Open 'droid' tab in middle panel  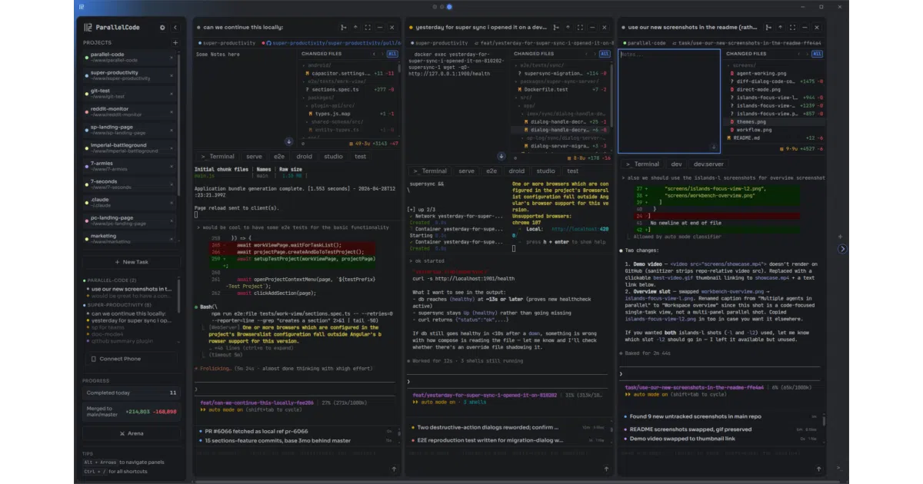(517, 171)
